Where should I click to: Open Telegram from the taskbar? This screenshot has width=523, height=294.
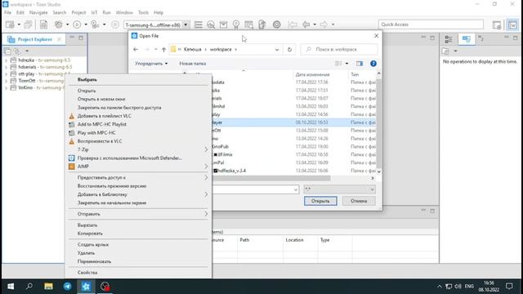pyautogui.click(x=67, y=287)
